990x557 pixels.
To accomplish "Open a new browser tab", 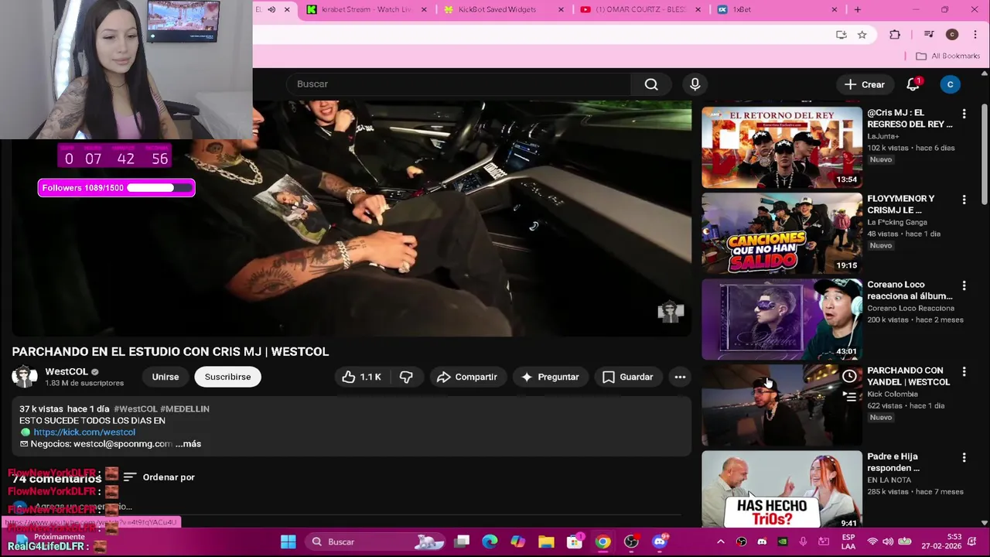I will pos(857,9).
